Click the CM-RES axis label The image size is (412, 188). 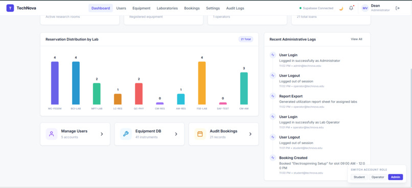[x=160, y=108]
